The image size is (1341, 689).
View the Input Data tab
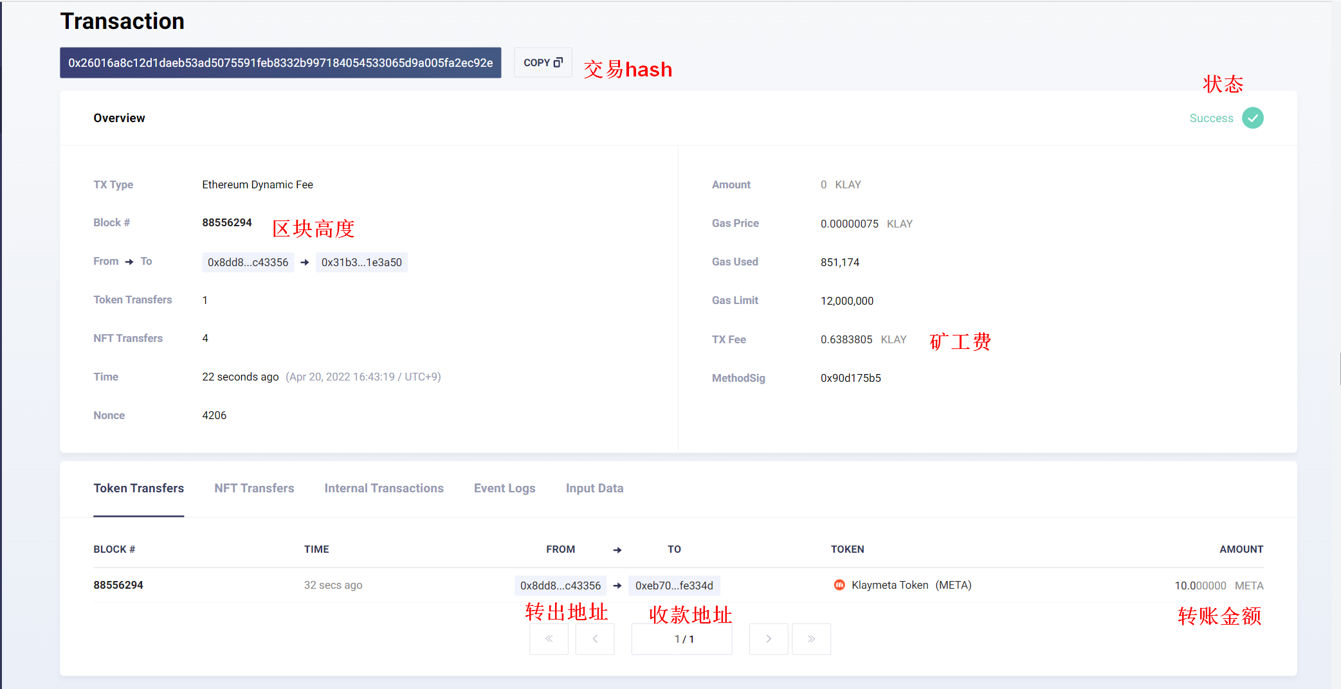click(x=594, y=488)
